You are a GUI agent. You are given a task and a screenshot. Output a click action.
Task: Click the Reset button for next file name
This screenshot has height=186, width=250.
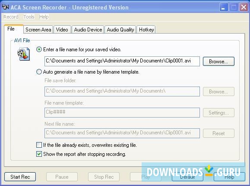(218, 133)
